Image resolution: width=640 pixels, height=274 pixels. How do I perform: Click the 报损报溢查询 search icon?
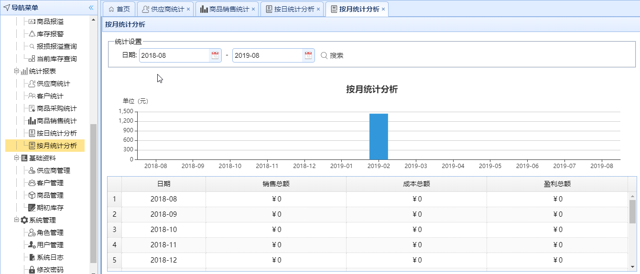click(x=32, y=46)
